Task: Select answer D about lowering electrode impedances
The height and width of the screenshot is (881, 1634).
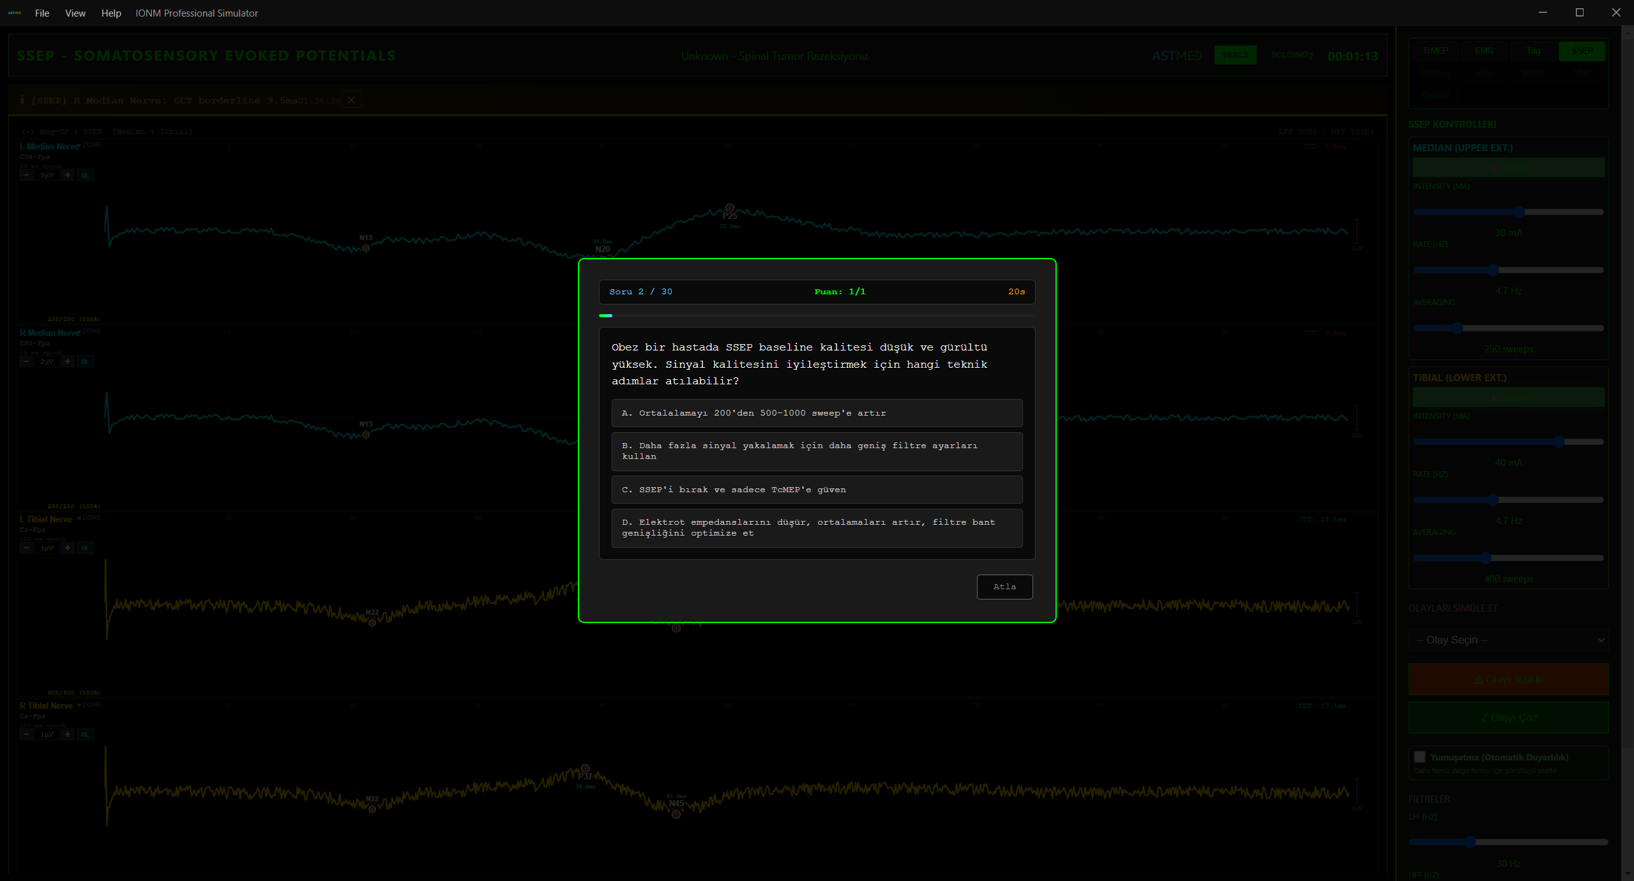Action: click(x=817, y=527)
